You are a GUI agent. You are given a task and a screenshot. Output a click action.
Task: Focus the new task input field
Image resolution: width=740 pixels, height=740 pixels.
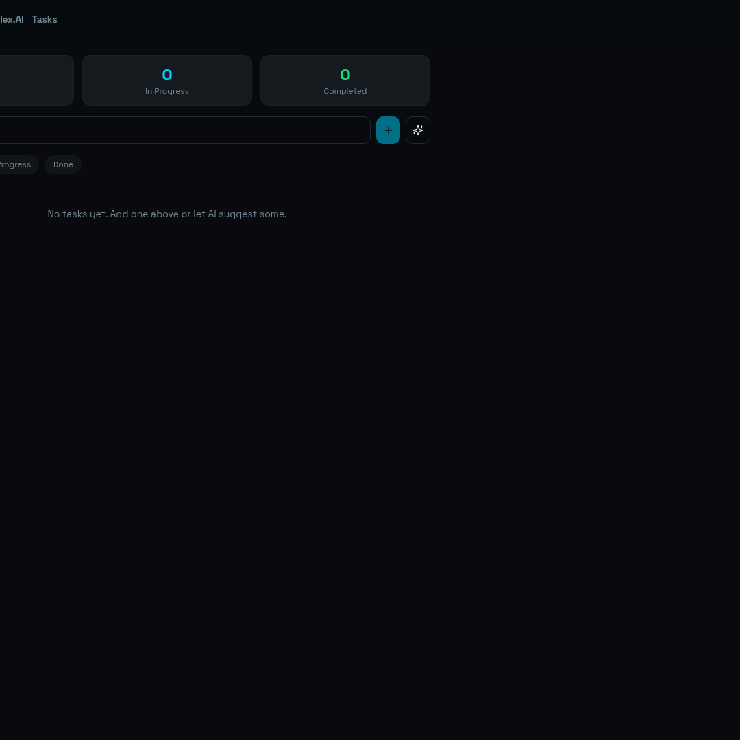[184, 130]
